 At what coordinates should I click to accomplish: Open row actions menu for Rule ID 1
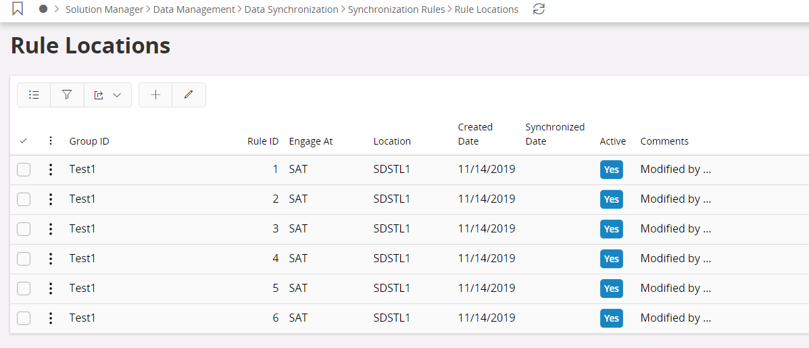51,170
